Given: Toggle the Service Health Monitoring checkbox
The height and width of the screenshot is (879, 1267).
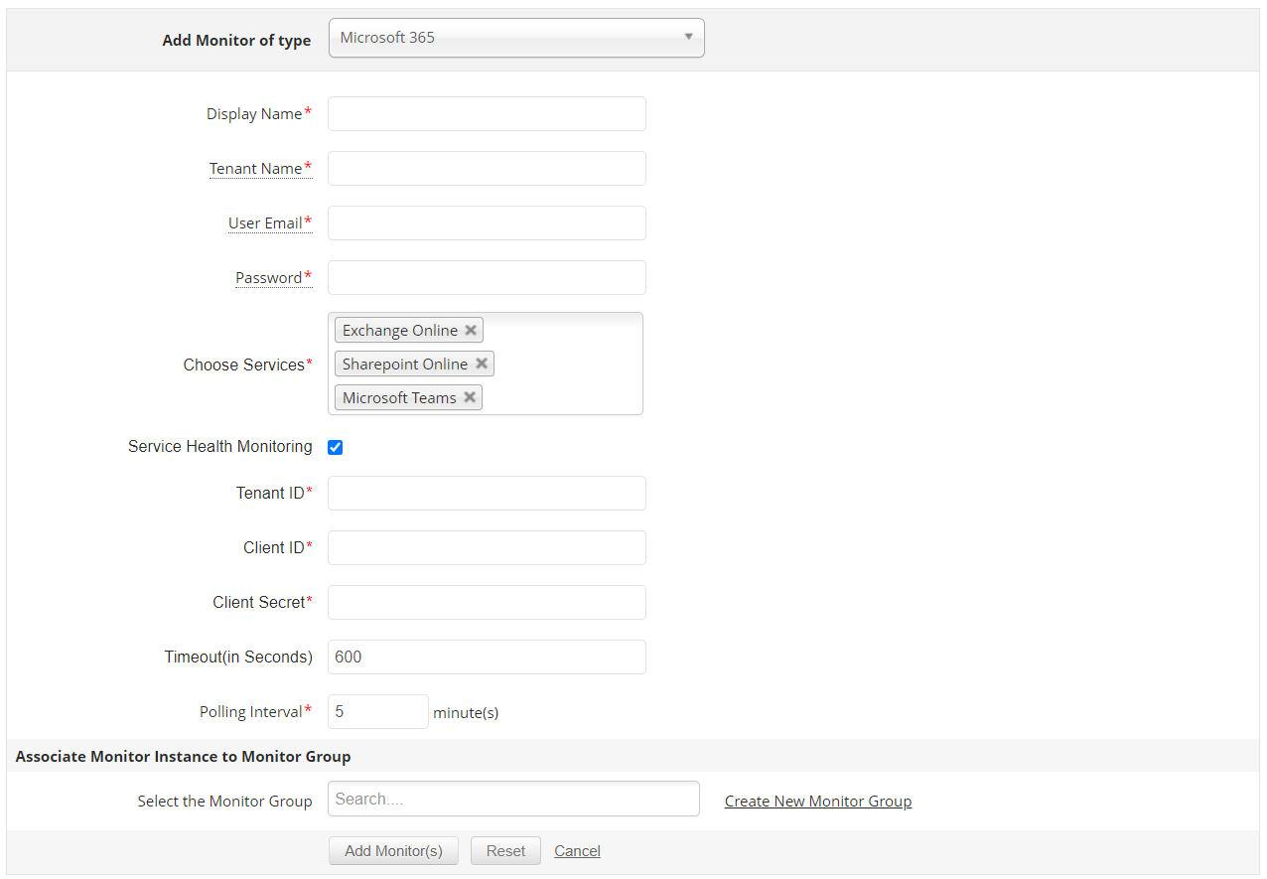Looking at the screenshot, I should (336, 448).
